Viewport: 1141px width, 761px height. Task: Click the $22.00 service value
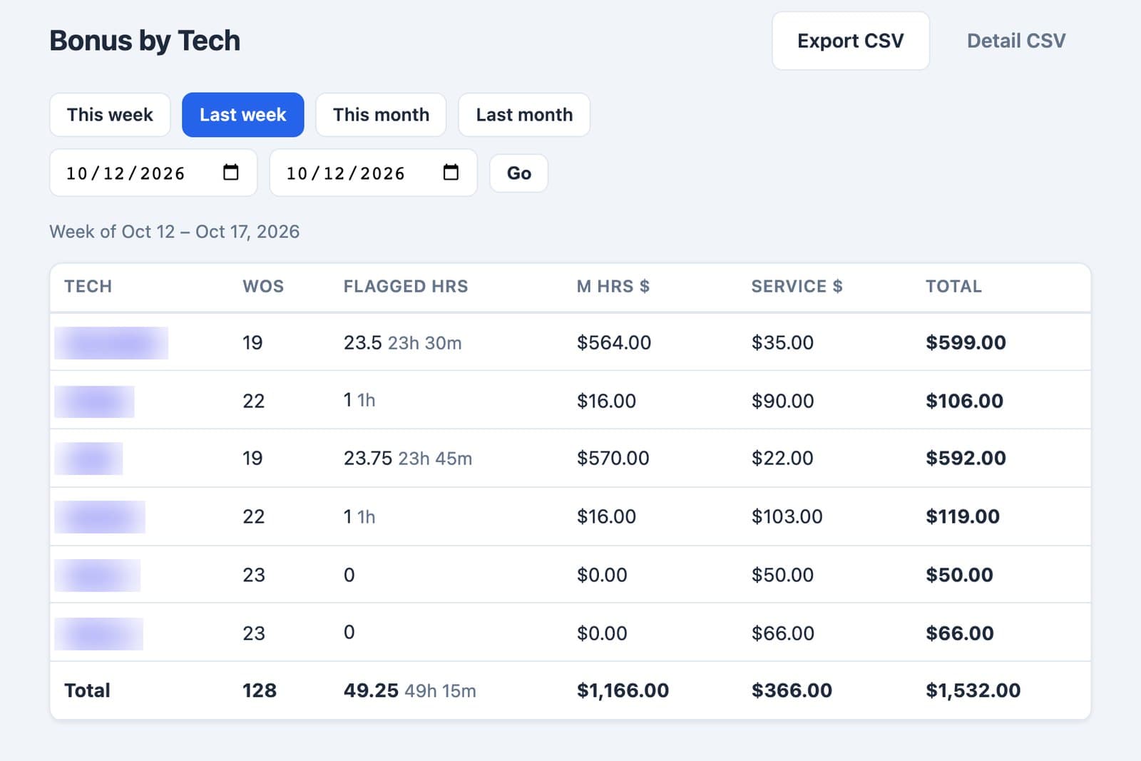pos(782,459)
